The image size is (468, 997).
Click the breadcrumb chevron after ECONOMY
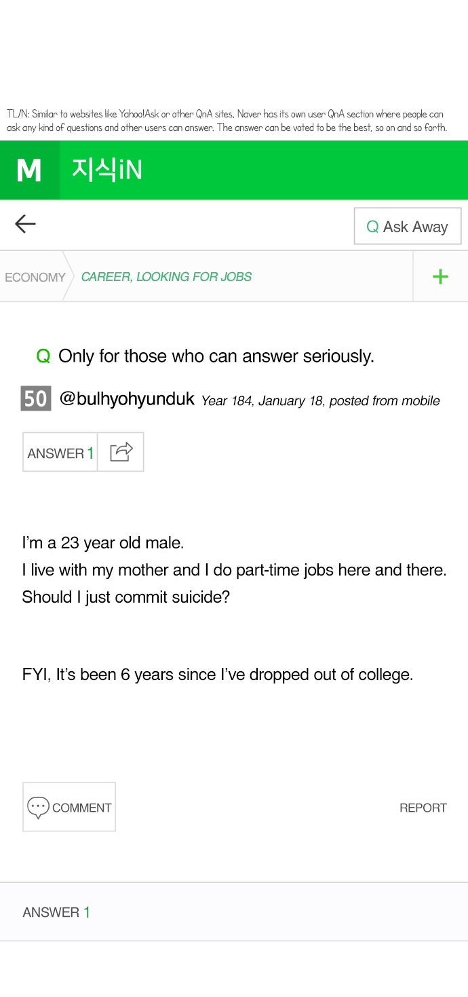pos(69,276)
